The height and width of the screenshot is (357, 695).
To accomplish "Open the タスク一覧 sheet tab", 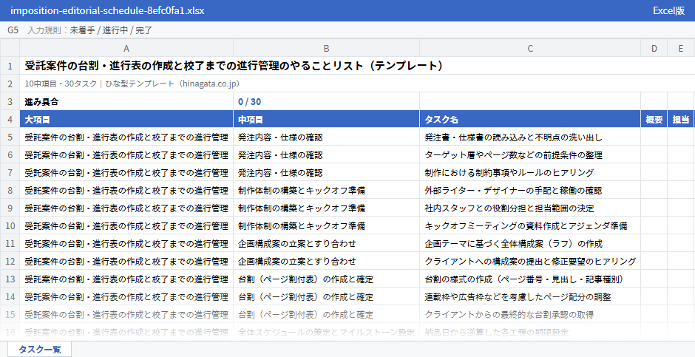I will click(x=39, y=349).
